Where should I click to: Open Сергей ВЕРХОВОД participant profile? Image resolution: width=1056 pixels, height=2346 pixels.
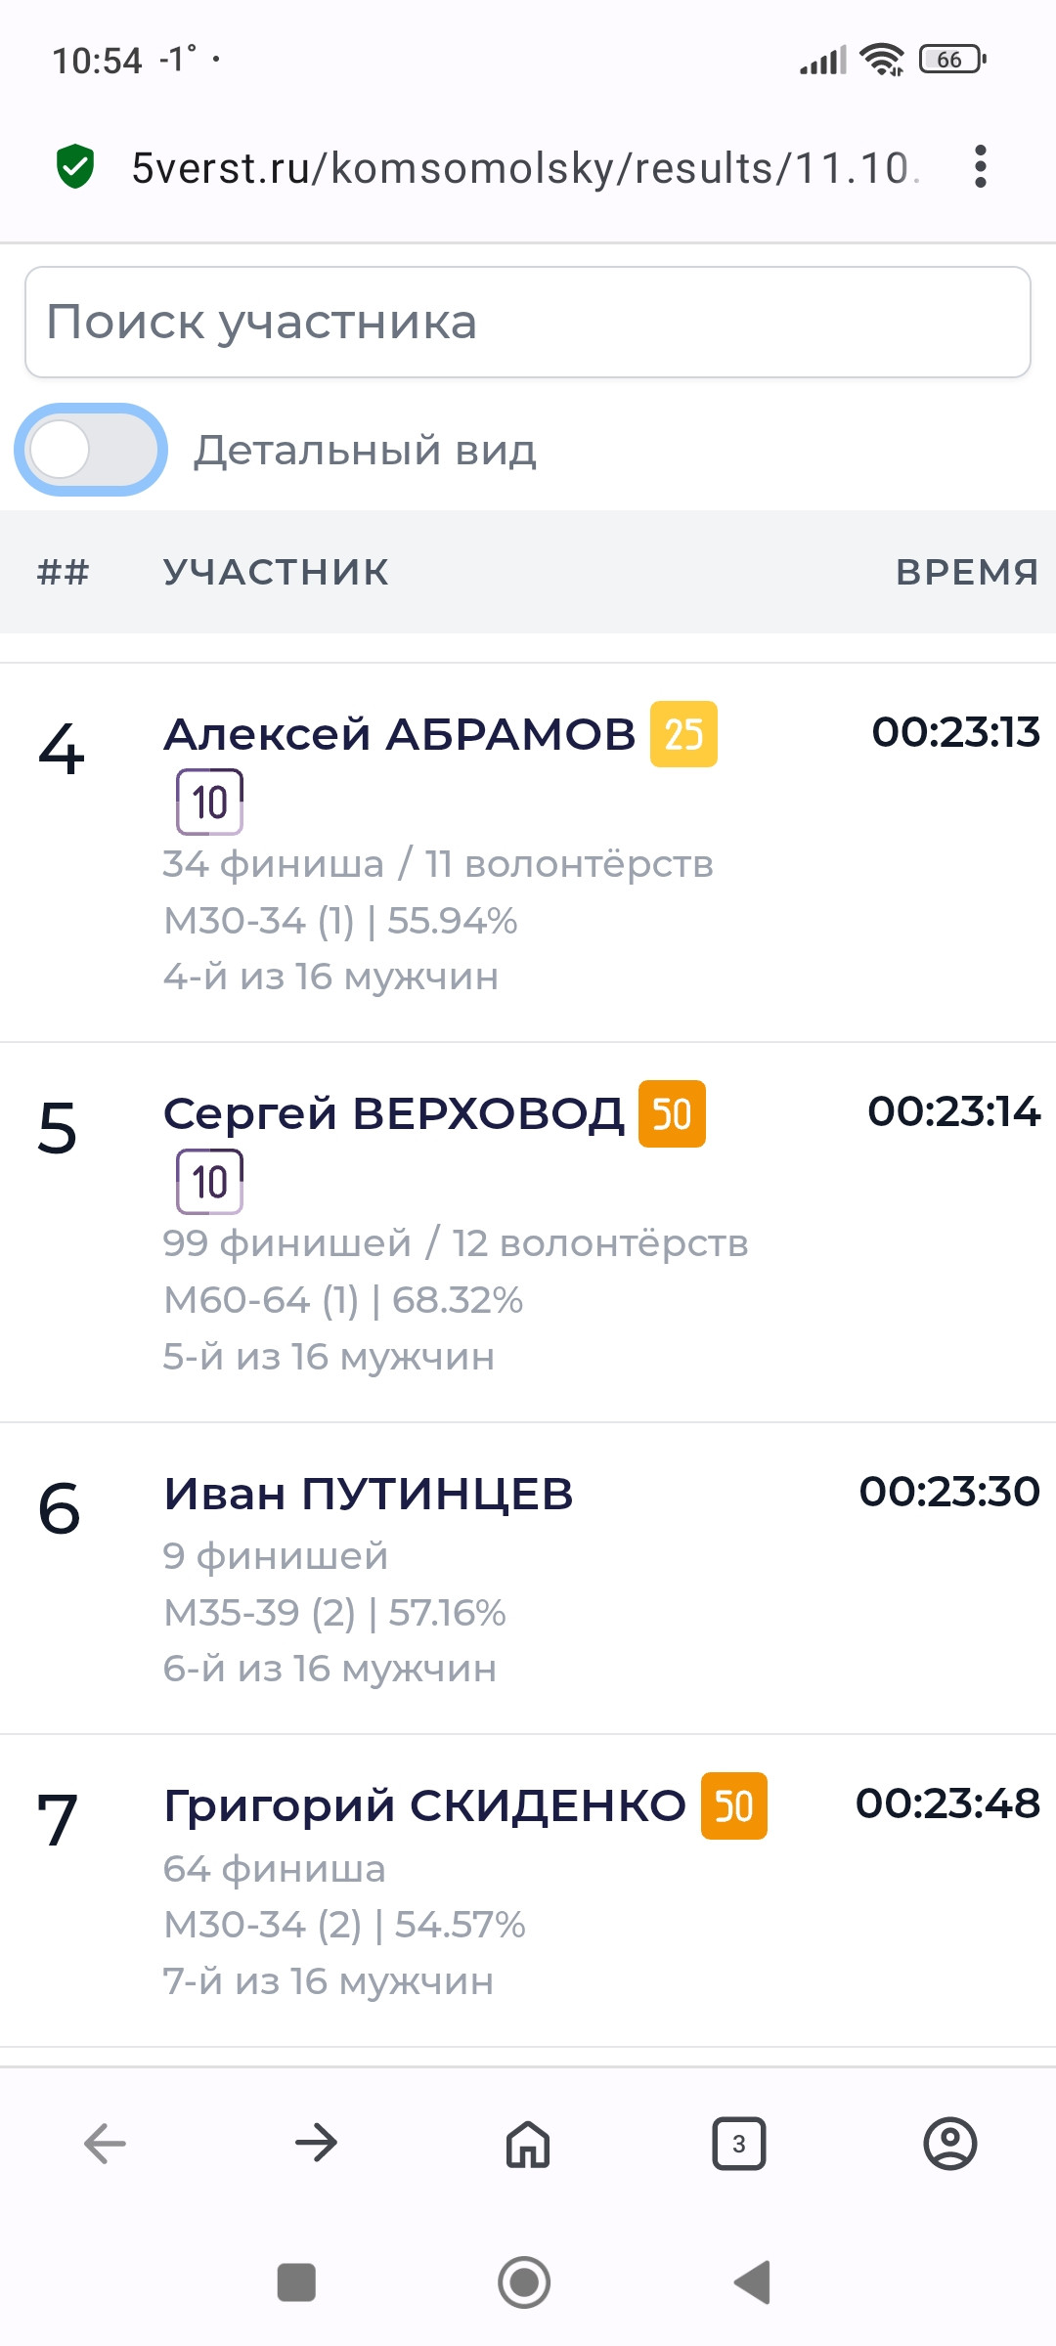coord(394,1113)
